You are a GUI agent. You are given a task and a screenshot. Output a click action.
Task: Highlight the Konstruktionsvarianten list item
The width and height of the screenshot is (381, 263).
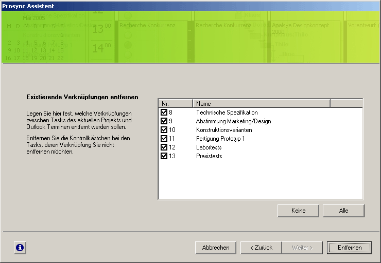pyautogui.click(x=224, y=130)
